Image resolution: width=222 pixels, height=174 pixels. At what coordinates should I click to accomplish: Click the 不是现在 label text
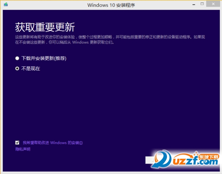coord(31,69)
